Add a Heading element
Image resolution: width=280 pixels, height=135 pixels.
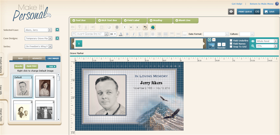pyautogui.click(x=160, y=21)
